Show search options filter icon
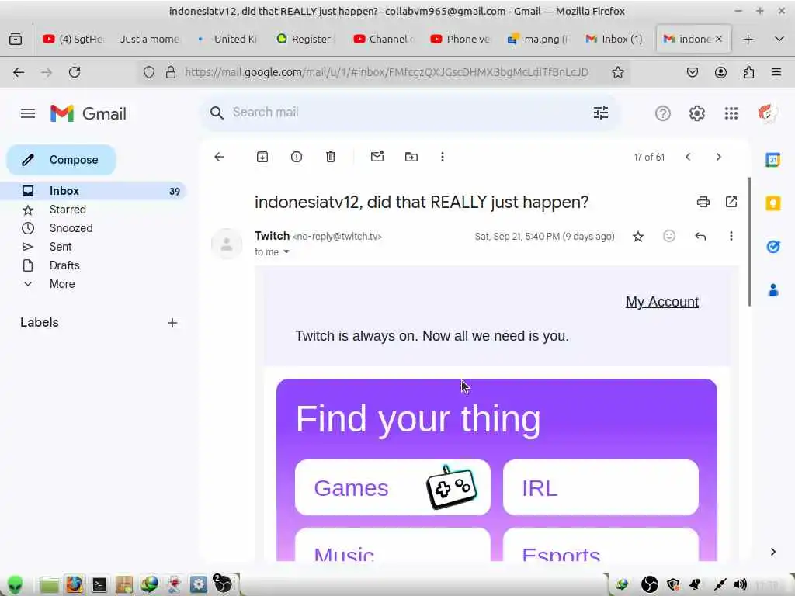The width and height of the screenshot is (795, 596). click(601, 113)
